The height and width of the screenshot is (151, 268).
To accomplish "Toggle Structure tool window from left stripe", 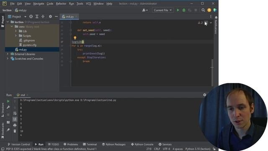I will pos(3,110).
